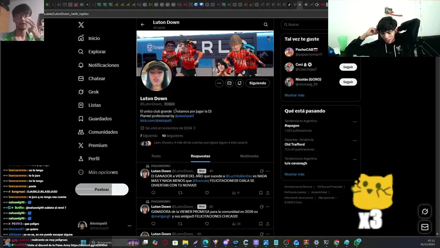This screenshot has height=248, width=440.
Task: Open Premium in the sidebar menu
Action: tap(93, 145)
